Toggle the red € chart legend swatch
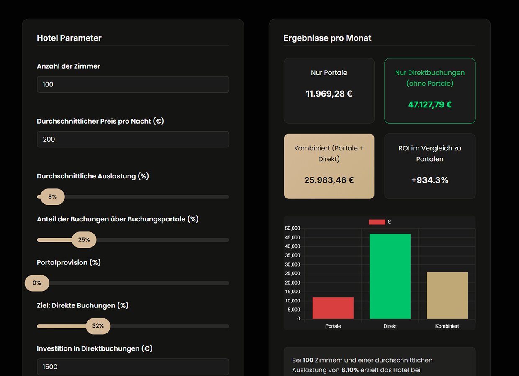 pos(377,222)
